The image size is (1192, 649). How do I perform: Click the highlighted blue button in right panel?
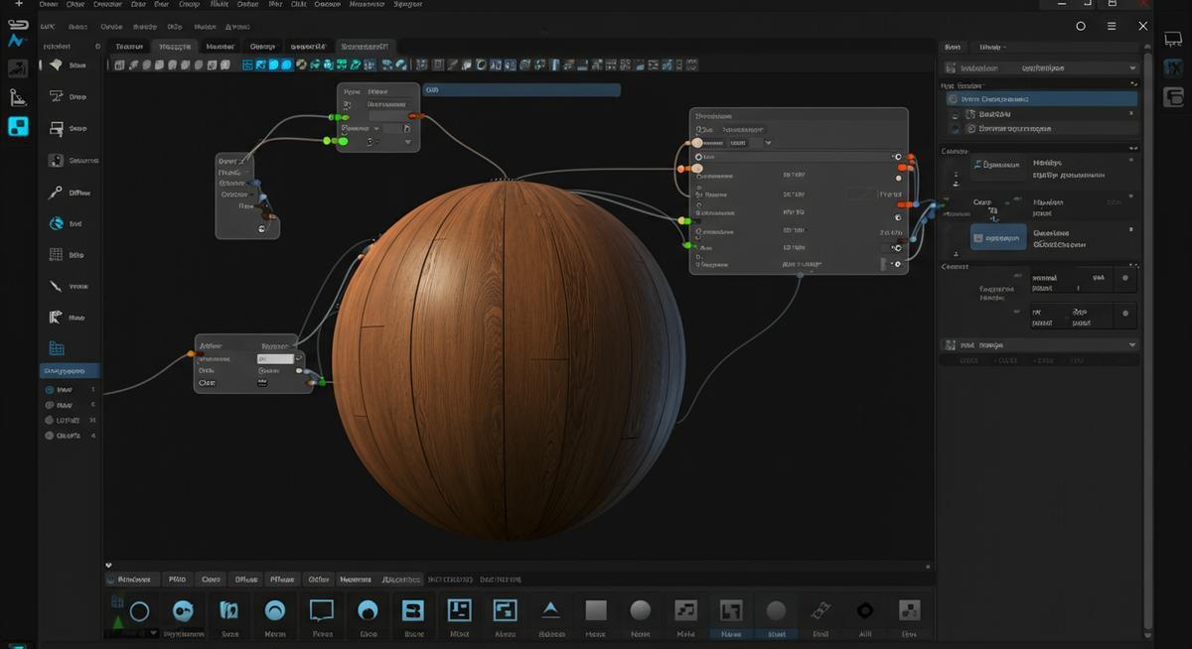[x=998, y=237]
